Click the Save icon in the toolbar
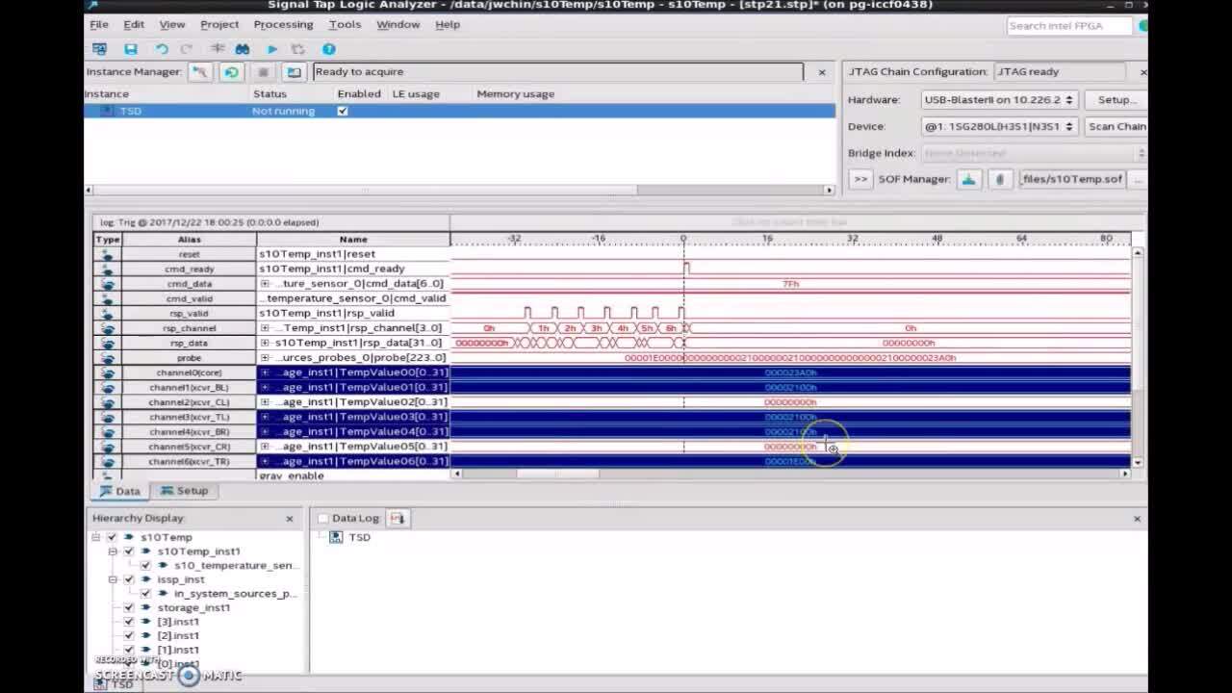The image size is (1232, 693). [x=131, y=49]
